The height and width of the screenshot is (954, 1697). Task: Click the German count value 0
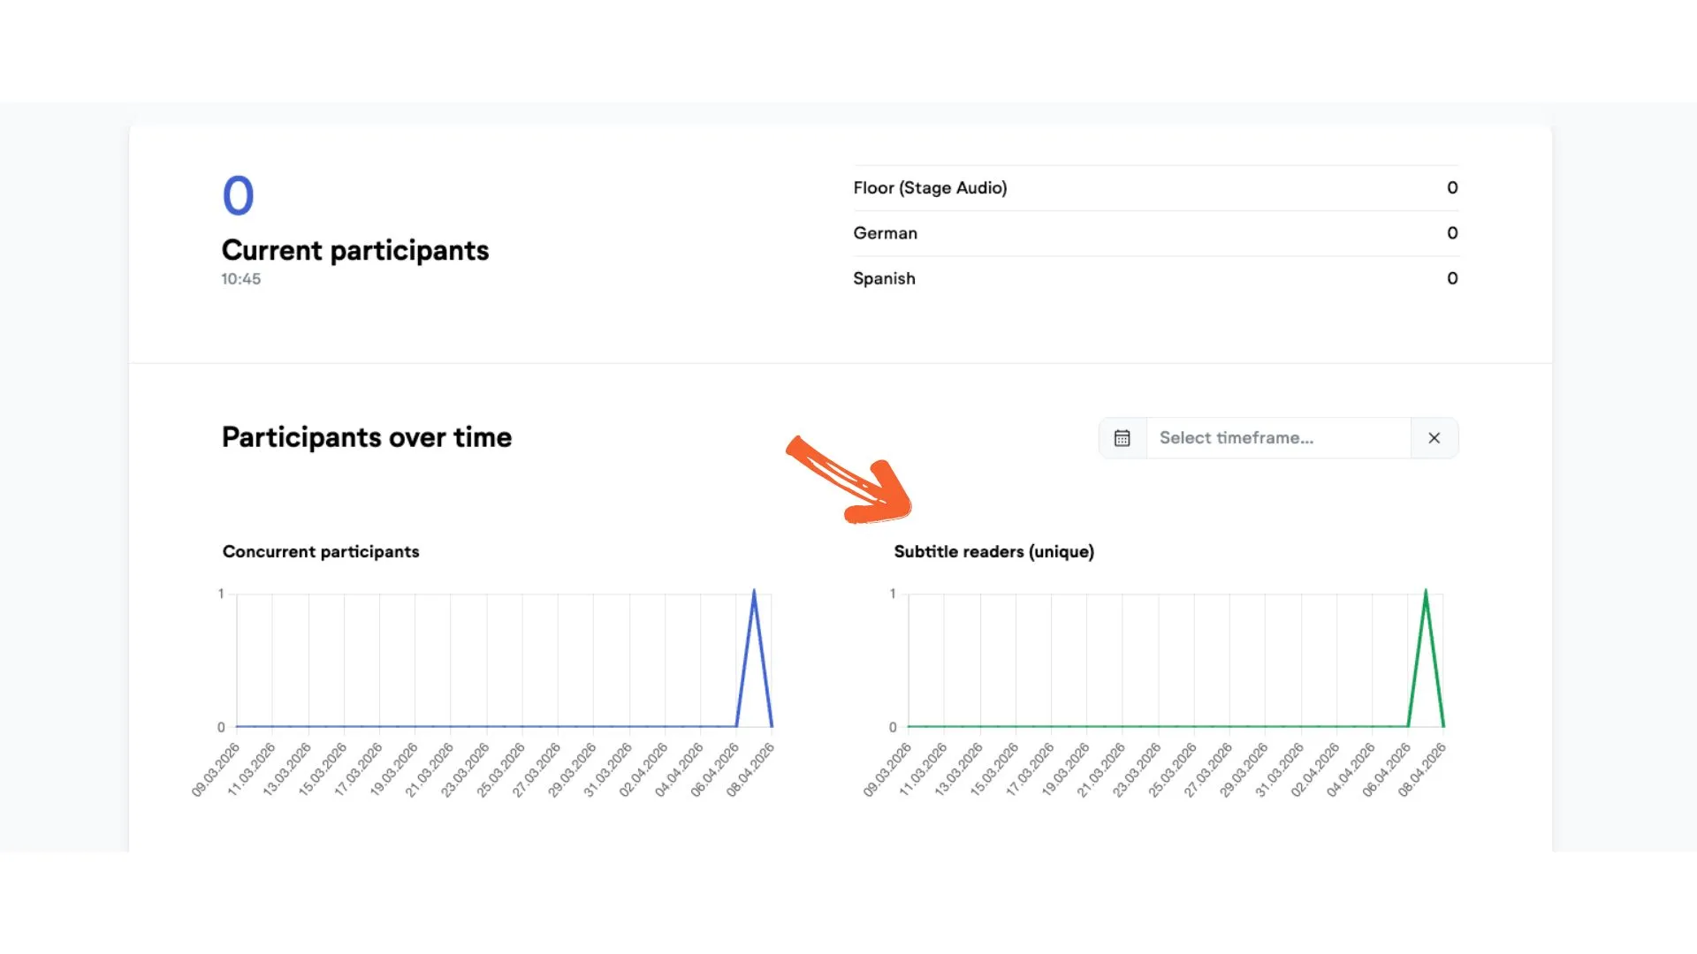click(1452, 233)
